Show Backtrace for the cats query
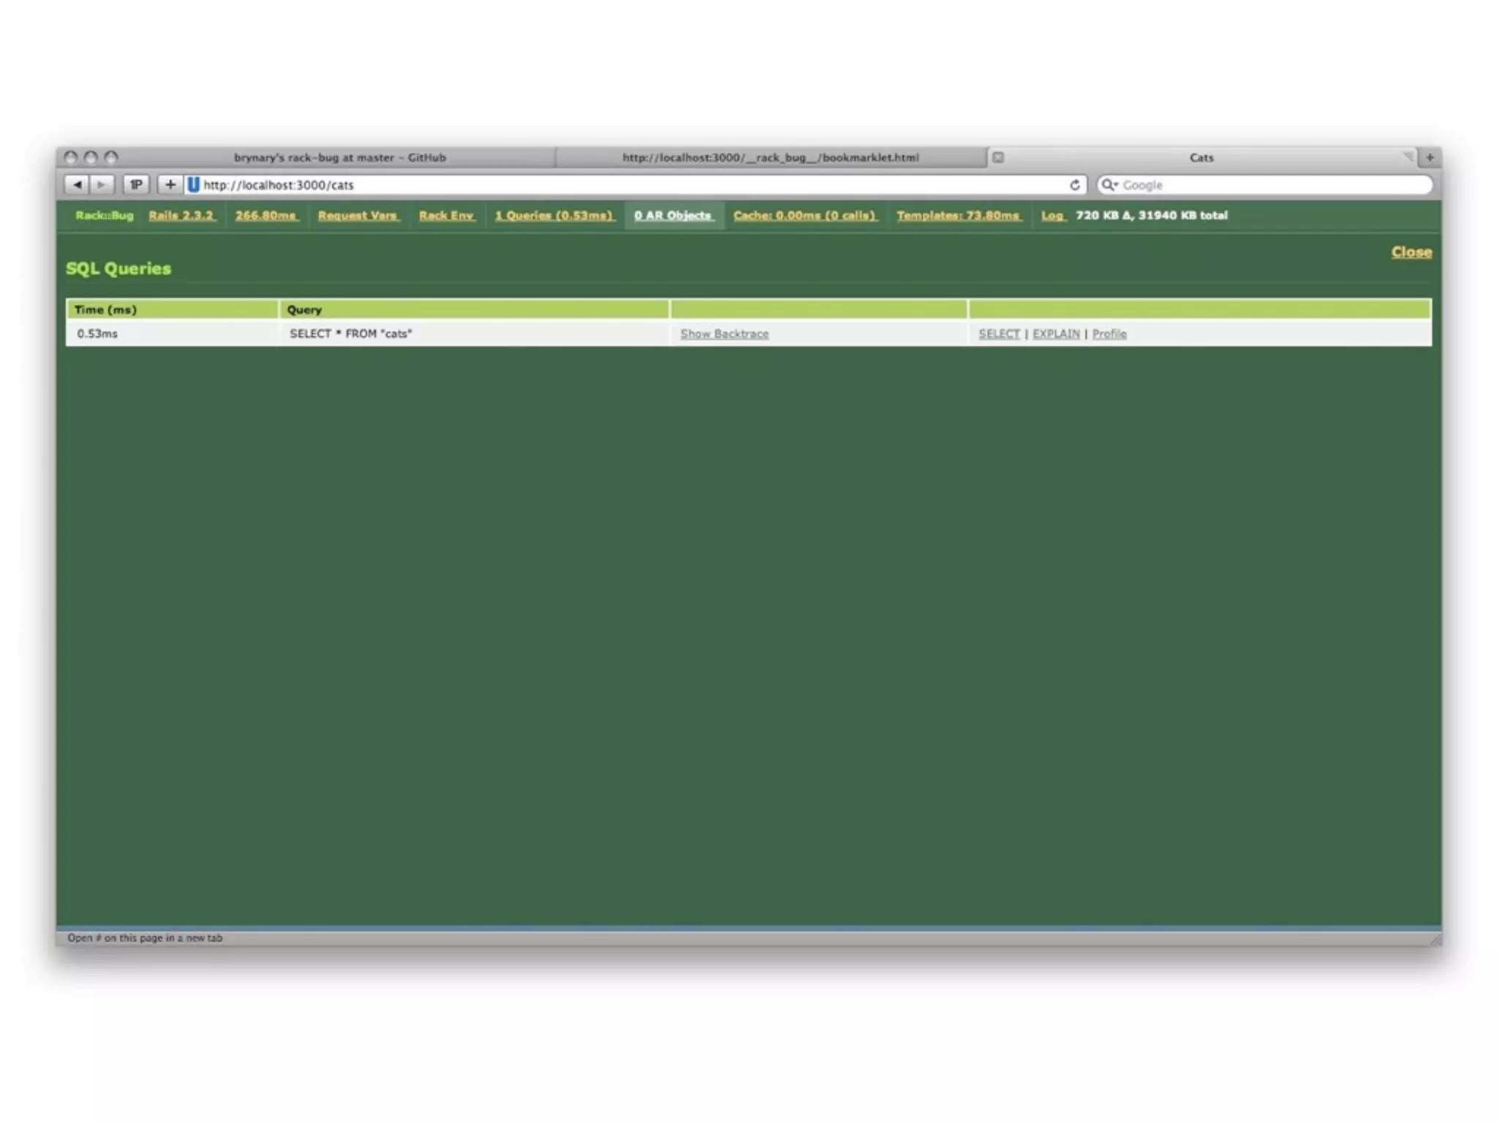Screen dimensions: 1498x1123 [x=724, y=334]
